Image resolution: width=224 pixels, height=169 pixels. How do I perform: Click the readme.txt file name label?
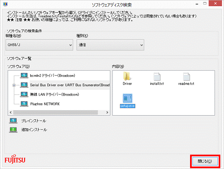point(186,84)
